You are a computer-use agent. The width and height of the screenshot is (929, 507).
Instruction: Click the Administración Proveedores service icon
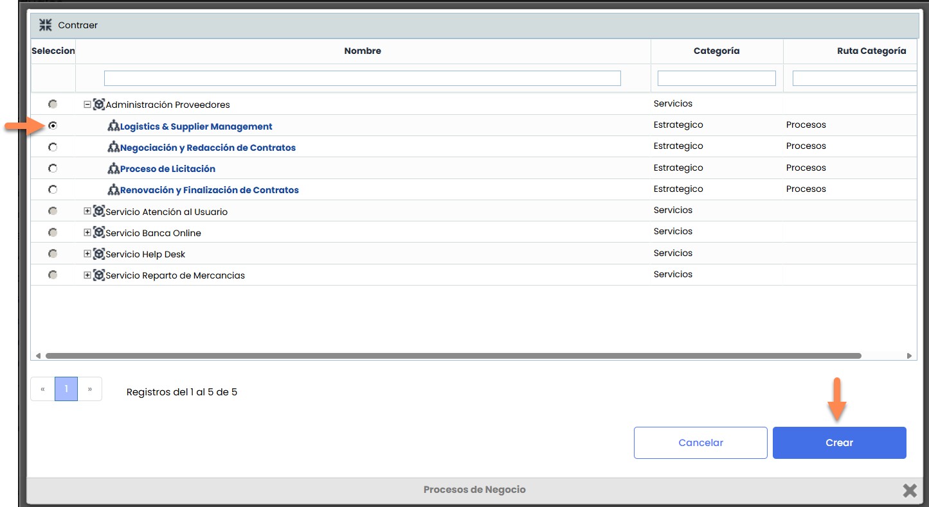click(98, 105)
